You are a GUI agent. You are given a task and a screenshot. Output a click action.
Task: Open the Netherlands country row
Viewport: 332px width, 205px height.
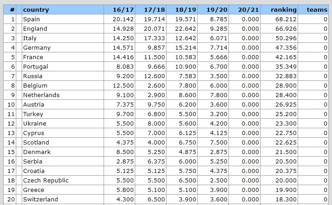click(x=42, y=95)
